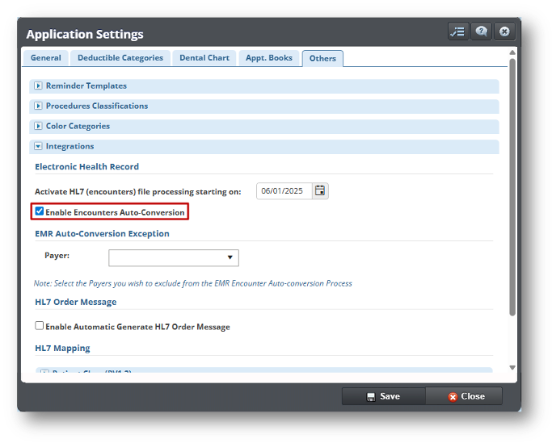
Task: Click the Save button
Action: coord(383,396)
